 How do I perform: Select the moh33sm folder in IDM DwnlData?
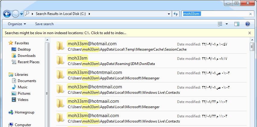[x=151, y=61]
